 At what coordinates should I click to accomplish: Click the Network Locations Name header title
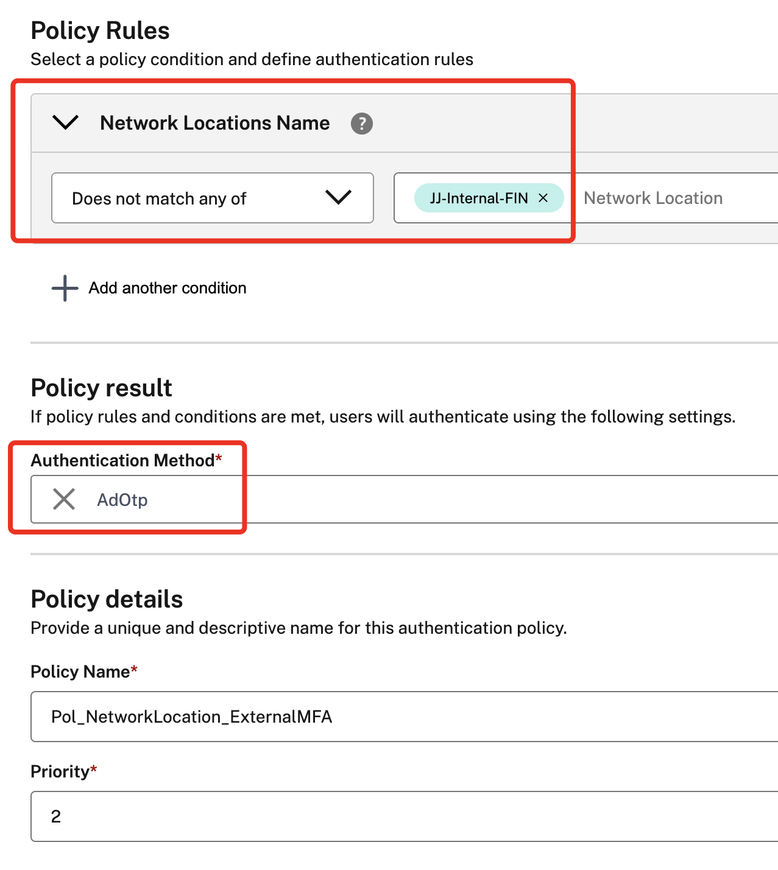coord(215,123)
